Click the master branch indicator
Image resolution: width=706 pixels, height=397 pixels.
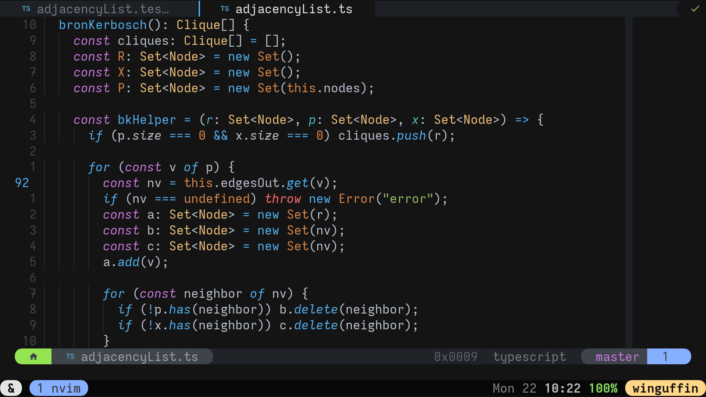617,357
